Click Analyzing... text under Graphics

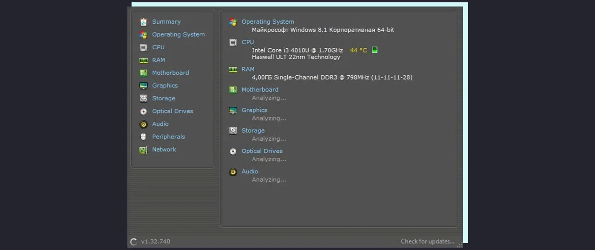(x=269, y=118)
